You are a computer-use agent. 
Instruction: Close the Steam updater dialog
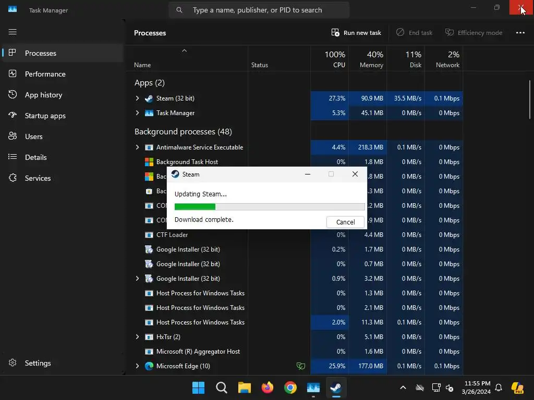point(355,174)
